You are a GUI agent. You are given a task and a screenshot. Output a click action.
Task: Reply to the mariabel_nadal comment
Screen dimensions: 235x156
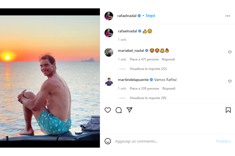coord(168,59)
